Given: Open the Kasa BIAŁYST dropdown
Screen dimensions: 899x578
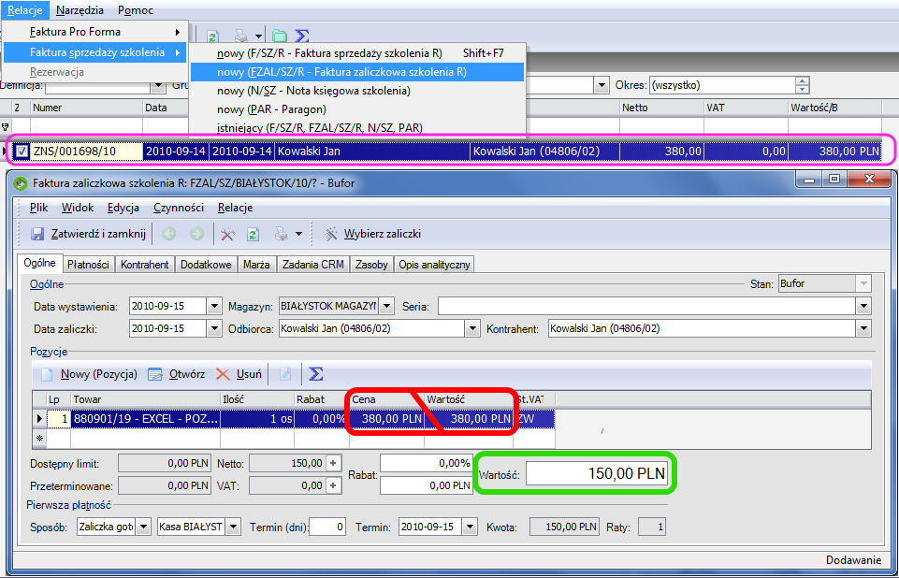Looking at the screenshot, I should pyautogui.click(x=233, y=527).
